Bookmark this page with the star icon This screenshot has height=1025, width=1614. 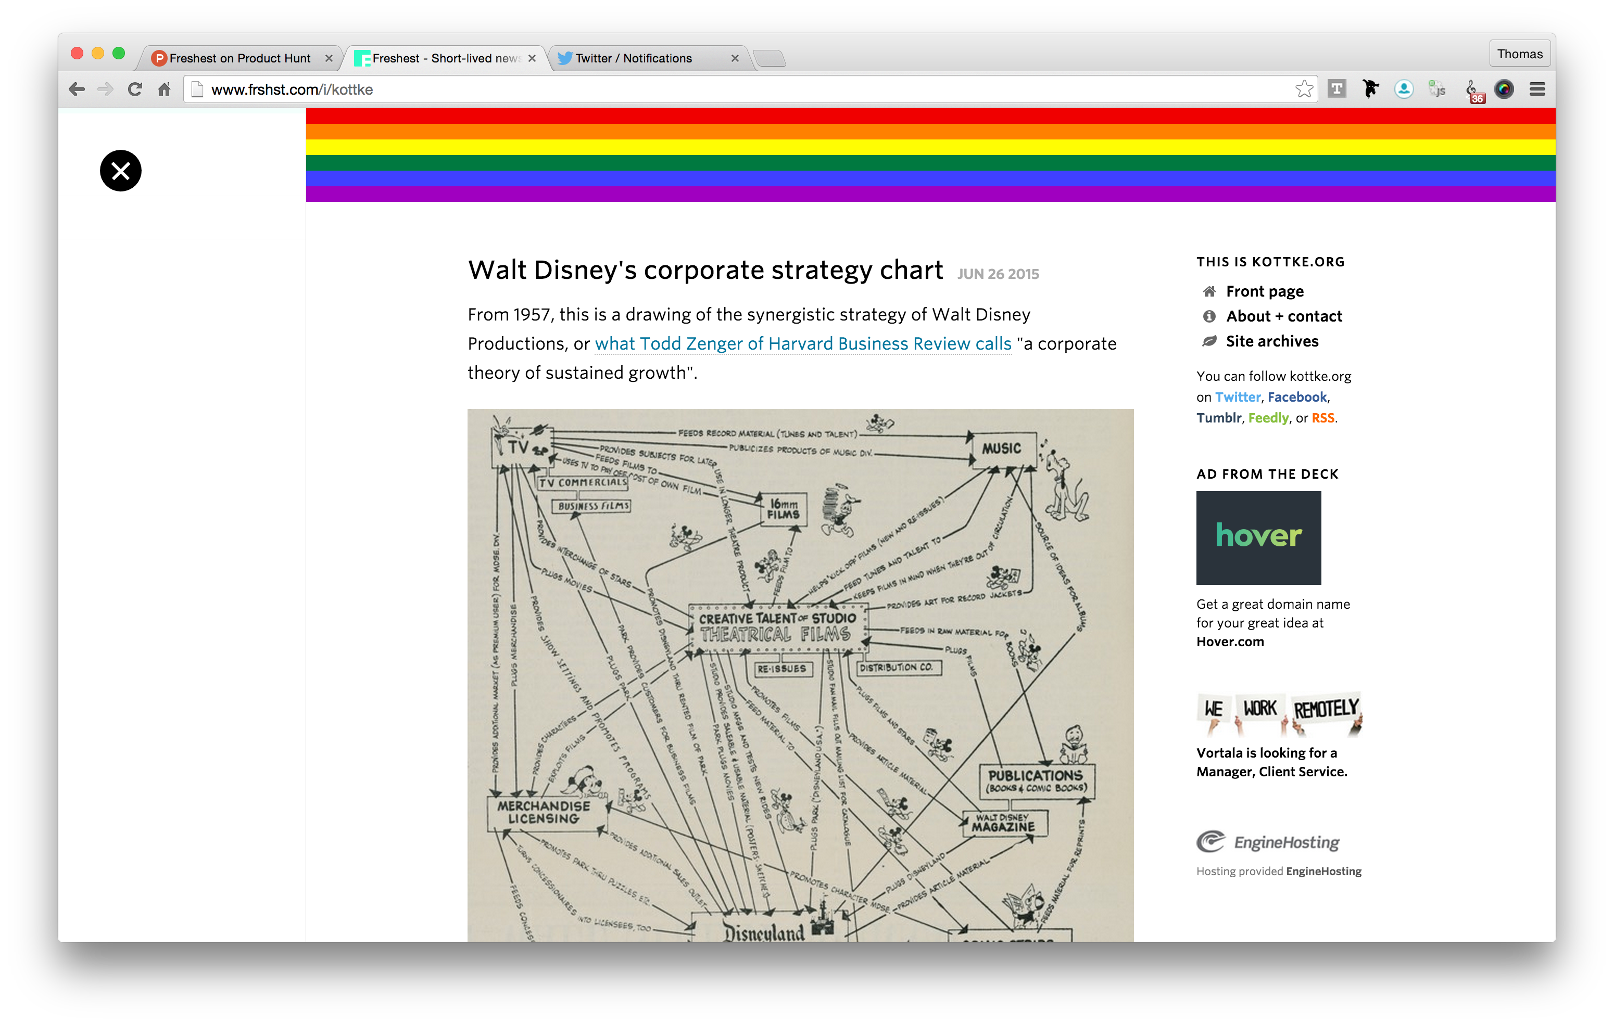pos(1304,89)
